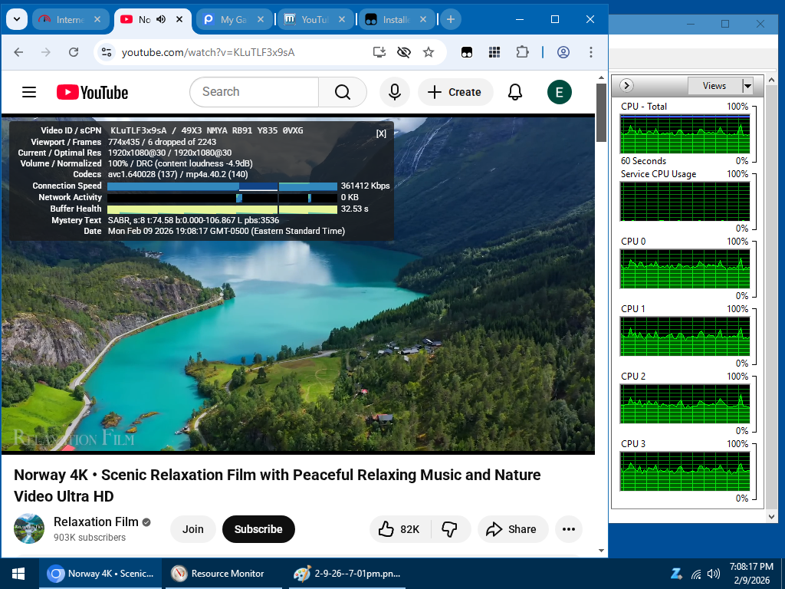
Task: Install app icon in address bar
Action: [x=379, y=52]
